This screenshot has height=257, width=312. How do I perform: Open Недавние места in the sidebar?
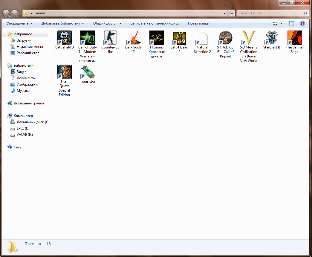point(30,47)
